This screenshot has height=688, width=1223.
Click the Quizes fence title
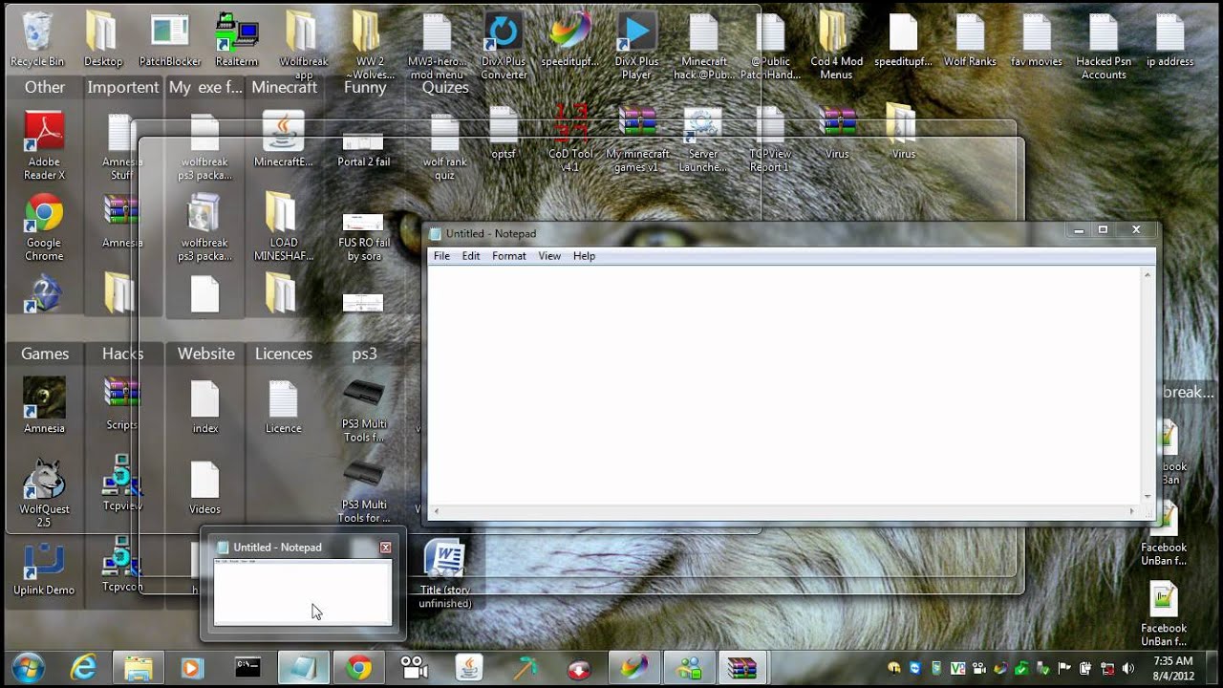coord(445,87)
